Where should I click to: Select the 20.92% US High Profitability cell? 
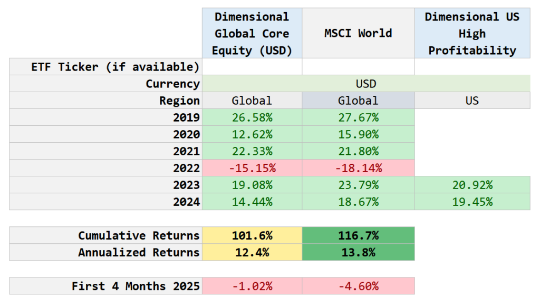click(472, 185)
